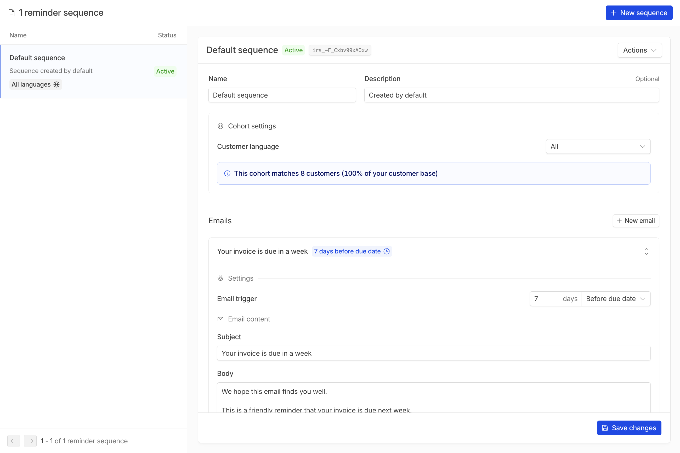This screenshot has height=453, width=680.
Task: Create a New sequence
Action: point(639,13)
